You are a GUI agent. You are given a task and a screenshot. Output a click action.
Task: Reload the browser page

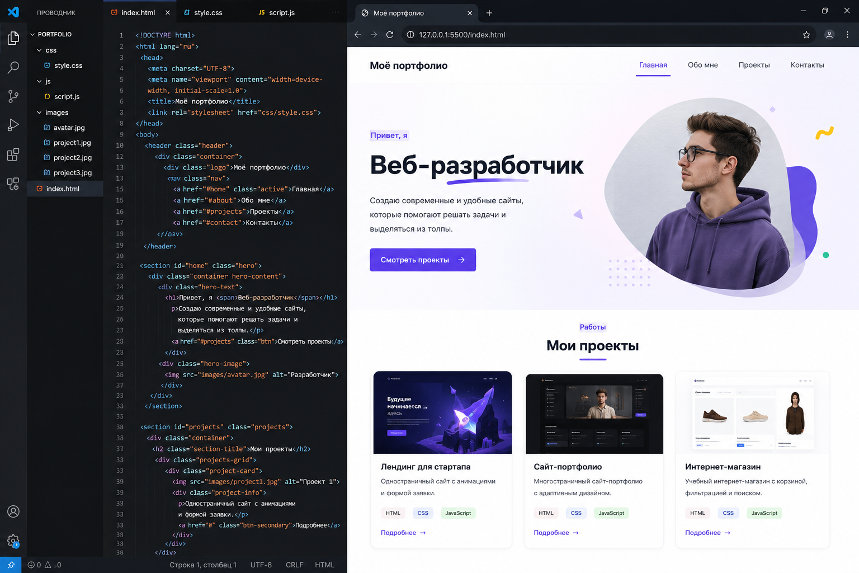point(390,35)
